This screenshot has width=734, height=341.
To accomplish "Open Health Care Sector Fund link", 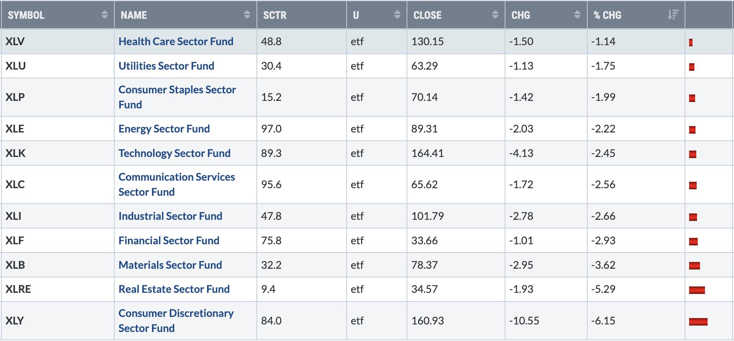I will (x=176, y=41).
